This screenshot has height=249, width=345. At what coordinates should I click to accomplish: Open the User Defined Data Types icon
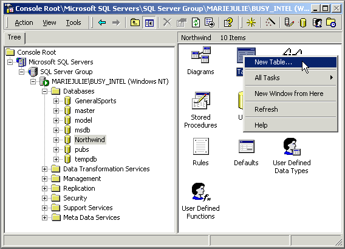pyautogui.click(x=292, y=146)
